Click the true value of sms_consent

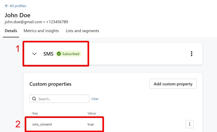click(x=90, y=124)
